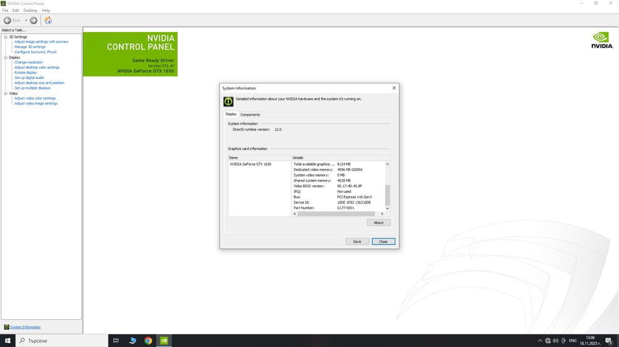Click the Close button in dialog

383,241
